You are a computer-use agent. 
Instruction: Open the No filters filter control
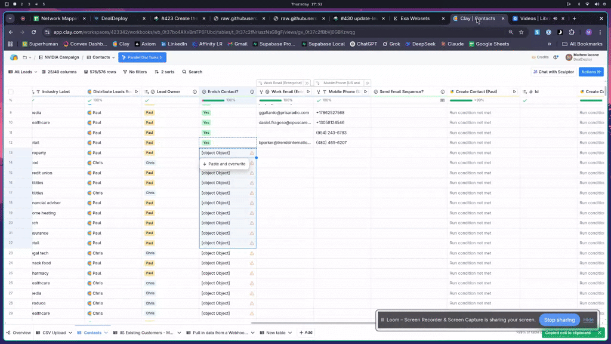134,72
